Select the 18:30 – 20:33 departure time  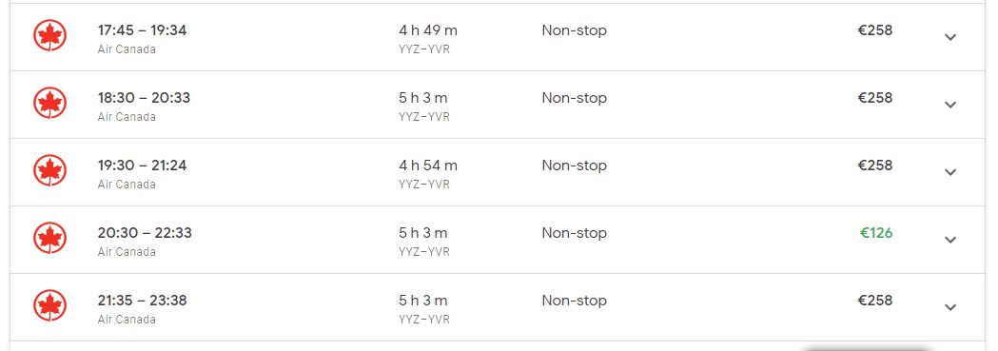[x=144, y=98]
